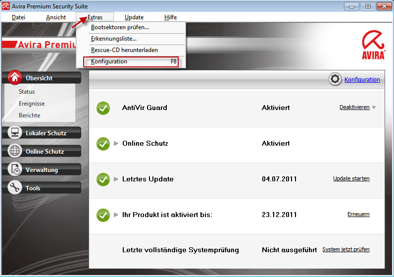Click the Online Schutz globe icon

(x=15, y=151)
